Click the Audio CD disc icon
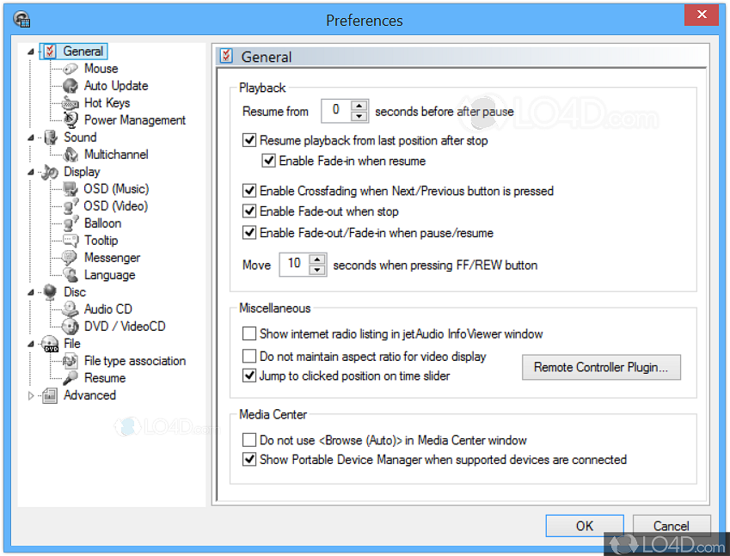 [x=71, y=309]
